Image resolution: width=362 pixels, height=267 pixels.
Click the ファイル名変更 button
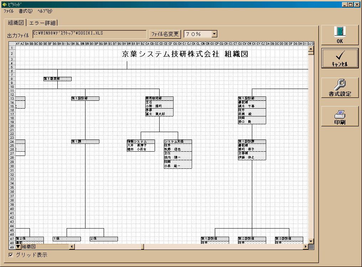point(165,34)
